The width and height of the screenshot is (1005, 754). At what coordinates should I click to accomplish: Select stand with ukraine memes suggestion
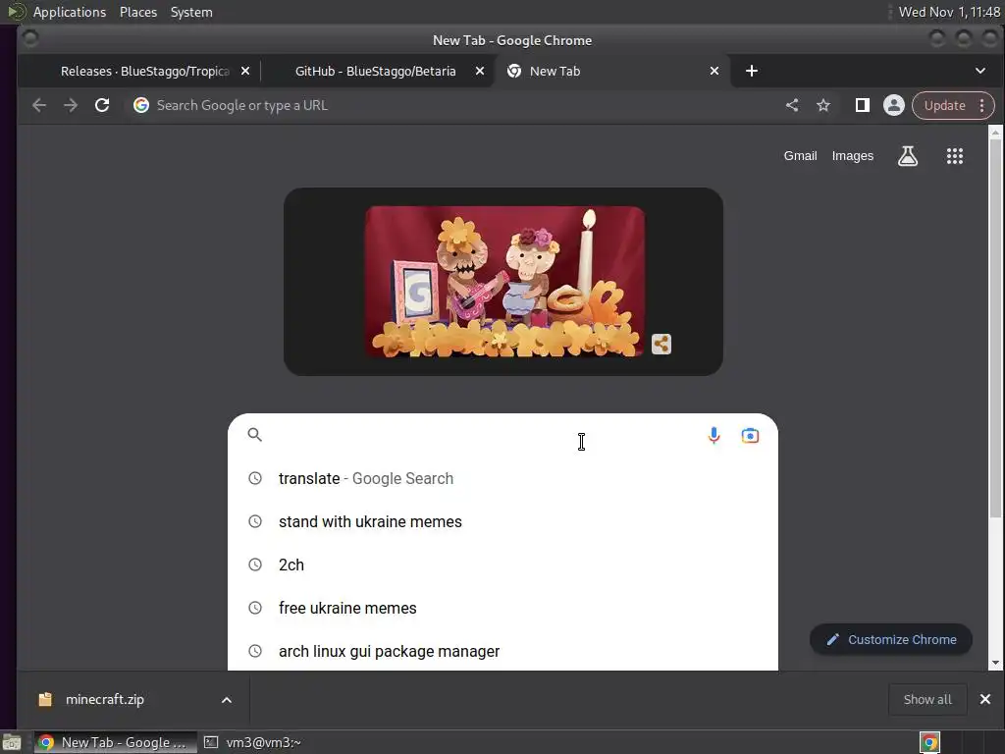coord(502,522)
